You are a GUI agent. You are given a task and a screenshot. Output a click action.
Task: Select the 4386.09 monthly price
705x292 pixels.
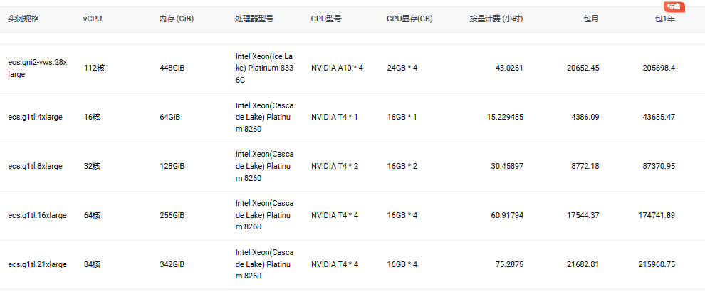[x=585, y=117]
